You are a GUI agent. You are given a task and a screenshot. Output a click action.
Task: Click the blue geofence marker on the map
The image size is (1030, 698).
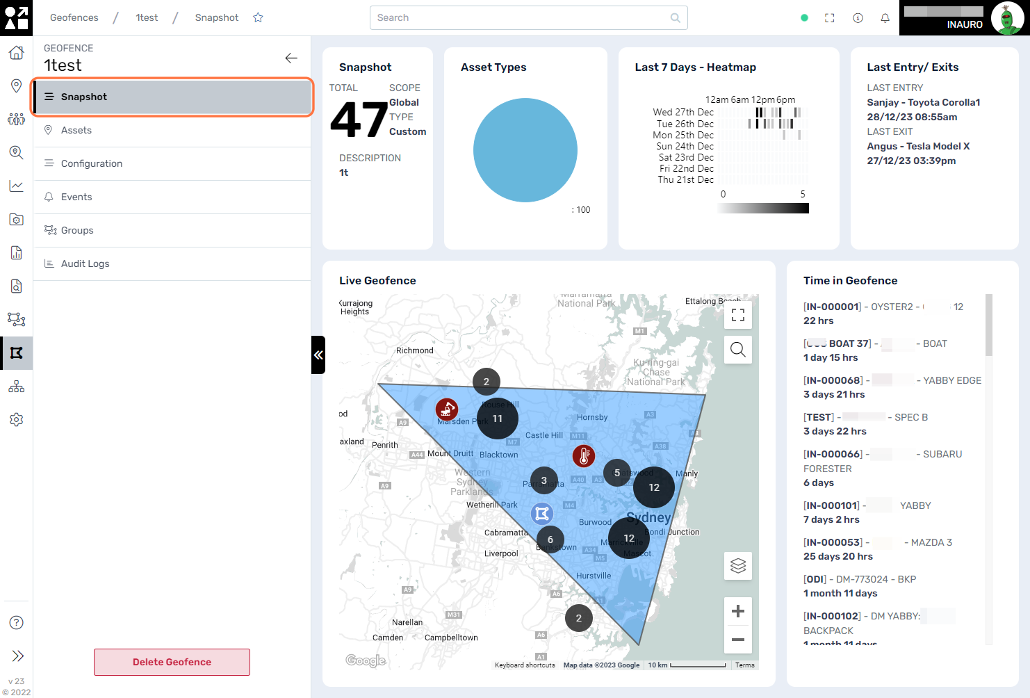pyautogui.click(x=542, y=514)
